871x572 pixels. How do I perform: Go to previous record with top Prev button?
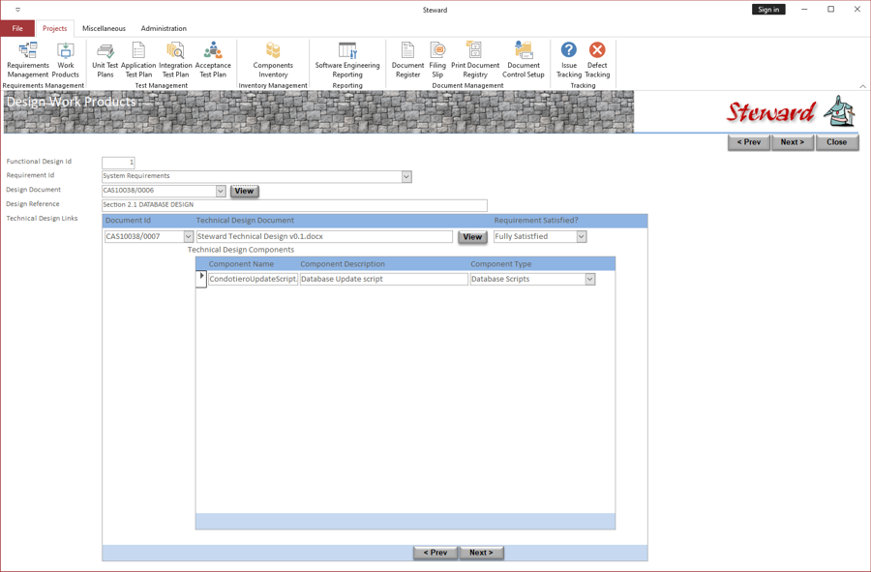[x=749, y=142]
